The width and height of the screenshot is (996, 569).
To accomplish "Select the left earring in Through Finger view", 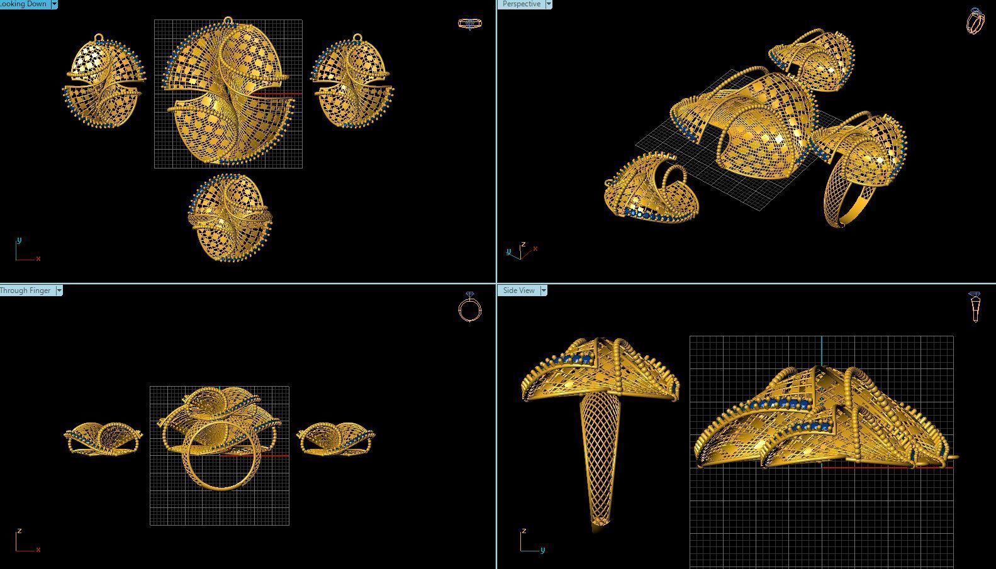I will click(103, 438).
